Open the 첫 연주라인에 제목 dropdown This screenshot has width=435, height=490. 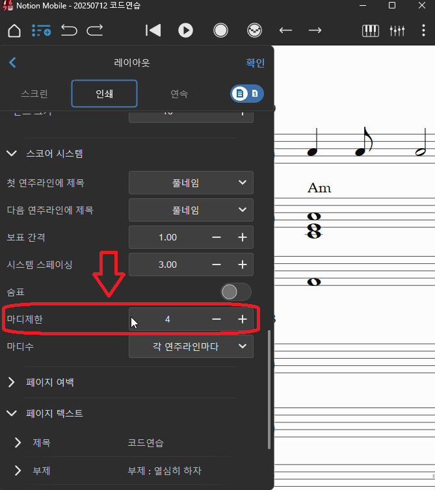[191, 183]
